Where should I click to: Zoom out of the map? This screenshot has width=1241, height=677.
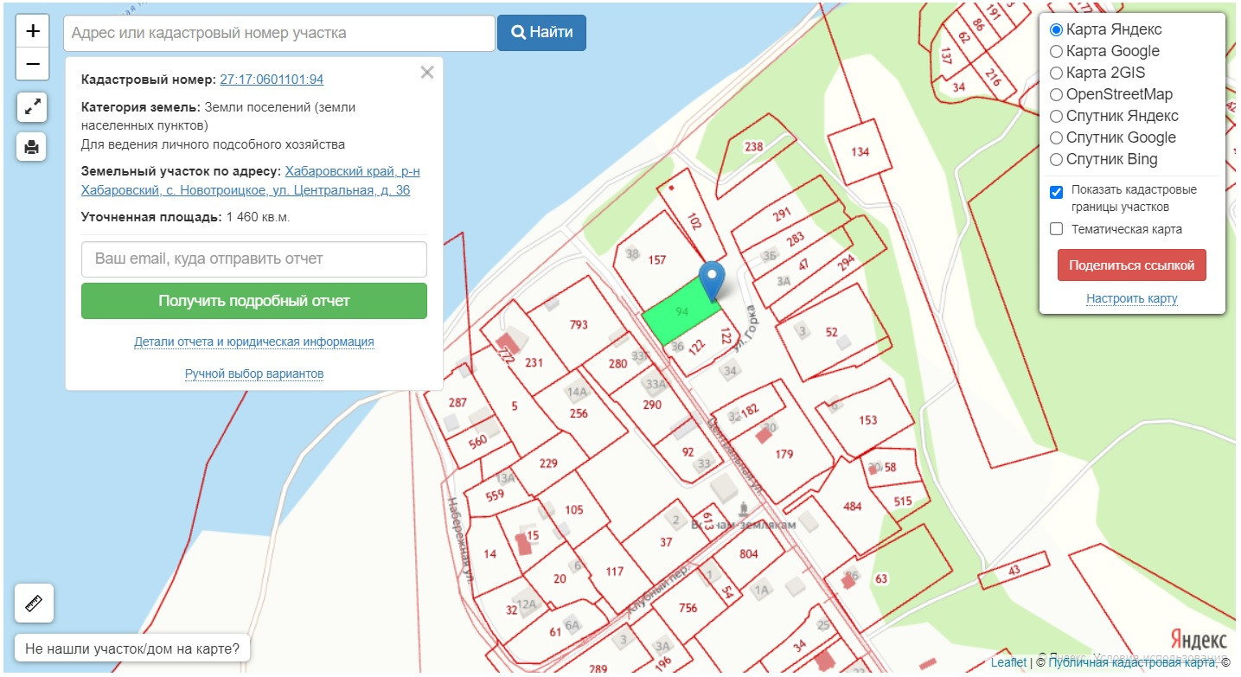33,63
